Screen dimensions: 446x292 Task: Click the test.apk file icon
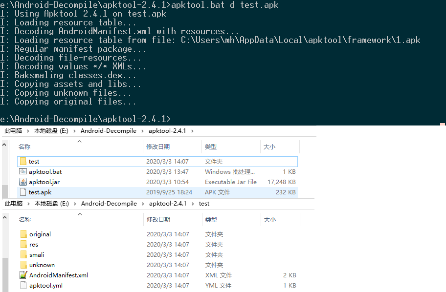pyautogui.click(x=23, y=192)
